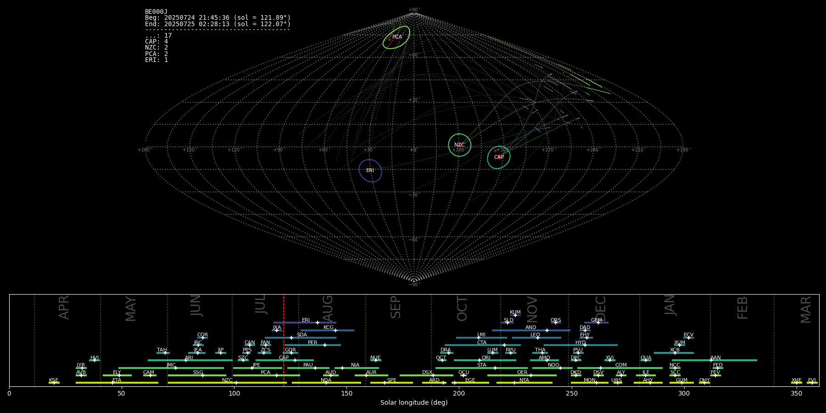Click the ETA shower label in timeline
This screenshot has height=413, width=826.
(x=117, y=380)
